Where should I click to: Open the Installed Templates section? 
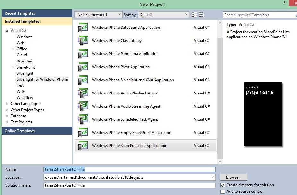coord(37,21)
